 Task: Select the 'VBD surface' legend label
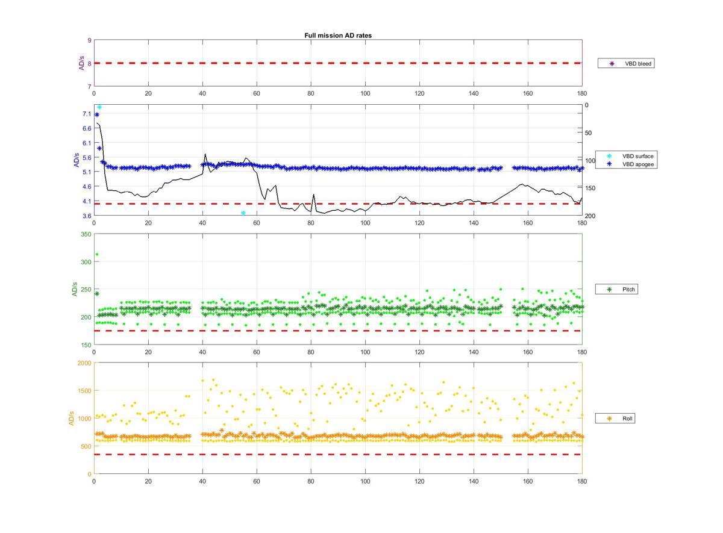[638, 156]
